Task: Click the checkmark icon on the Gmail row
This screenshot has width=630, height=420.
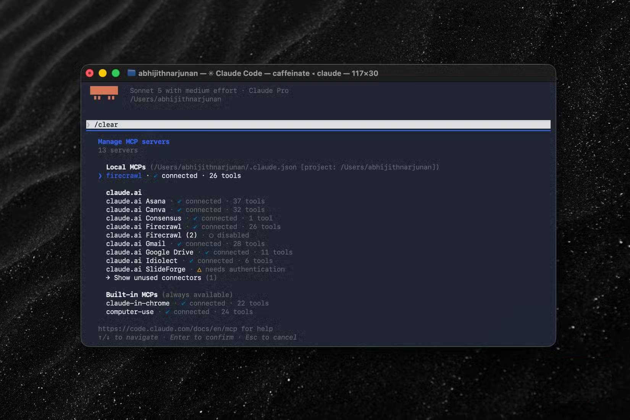Action: coord(179,244)
